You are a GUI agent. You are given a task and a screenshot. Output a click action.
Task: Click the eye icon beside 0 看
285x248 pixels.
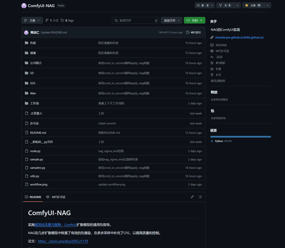click(x=212, y=69)
